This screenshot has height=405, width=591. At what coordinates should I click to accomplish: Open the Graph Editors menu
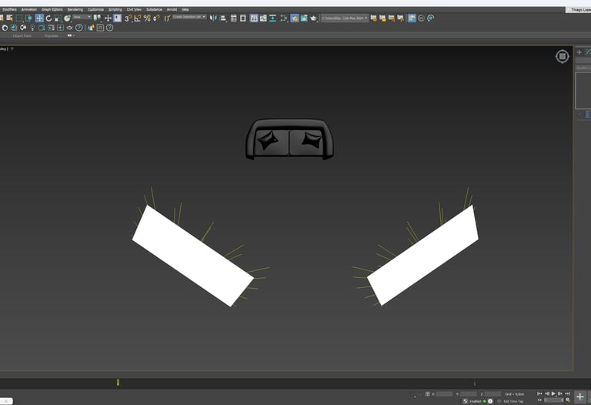click(52, 9)
